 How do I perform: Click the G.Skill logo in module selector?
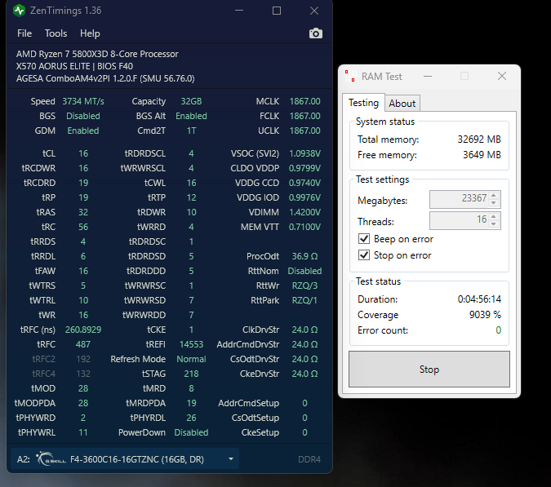[x=51, y=459]
